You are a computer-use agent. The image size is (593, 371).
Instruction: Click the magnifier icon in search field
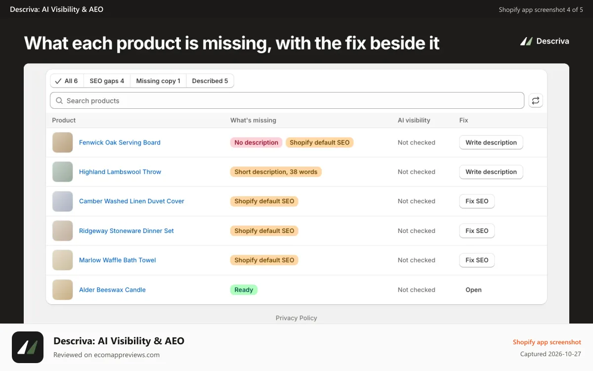59,100
